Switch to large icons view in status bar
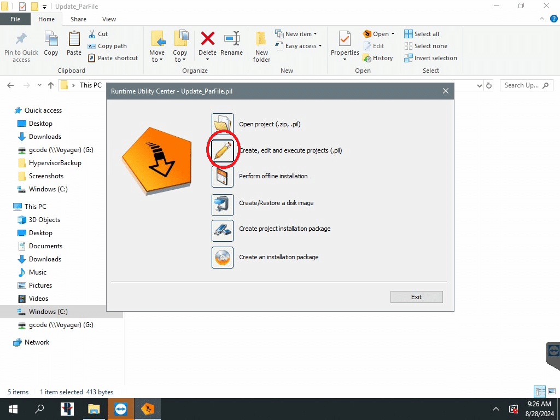560x420 pixels. point(552,392)
